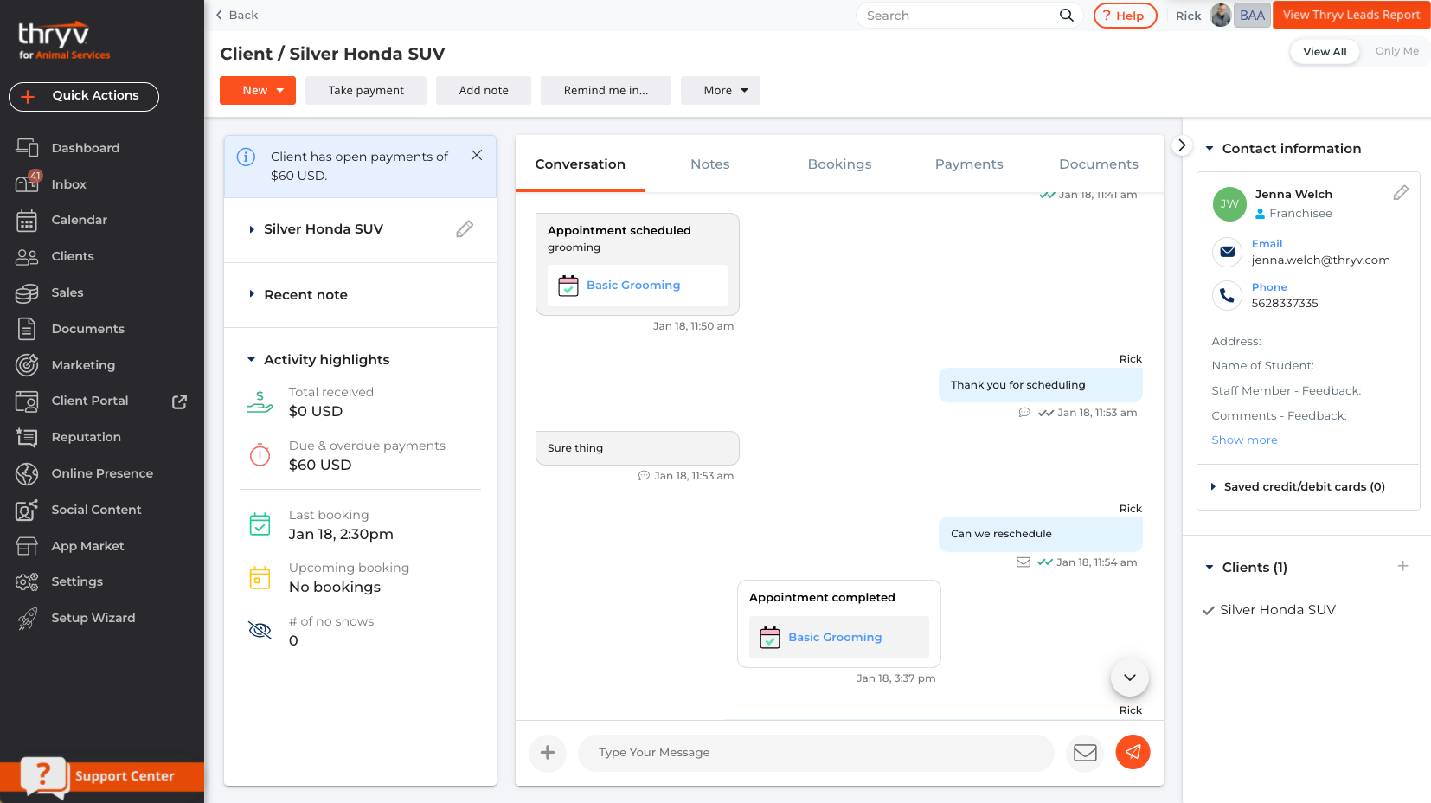Collapse the right side panel chevron
Image resolution: width=1431 pixels, height=803 pixels.
[x=1182, y=145]
